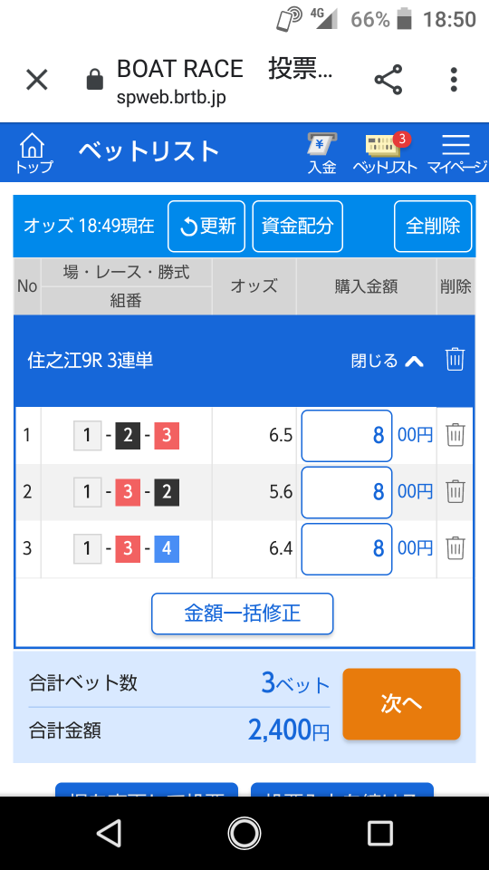
Task: Edit purchase amount for bet 1-3-4
Action: coord(347,549)
